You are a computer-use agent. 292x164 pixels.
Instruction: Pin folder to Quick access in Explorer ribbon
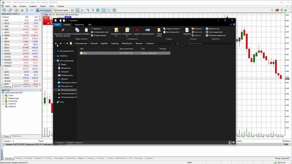63,32
